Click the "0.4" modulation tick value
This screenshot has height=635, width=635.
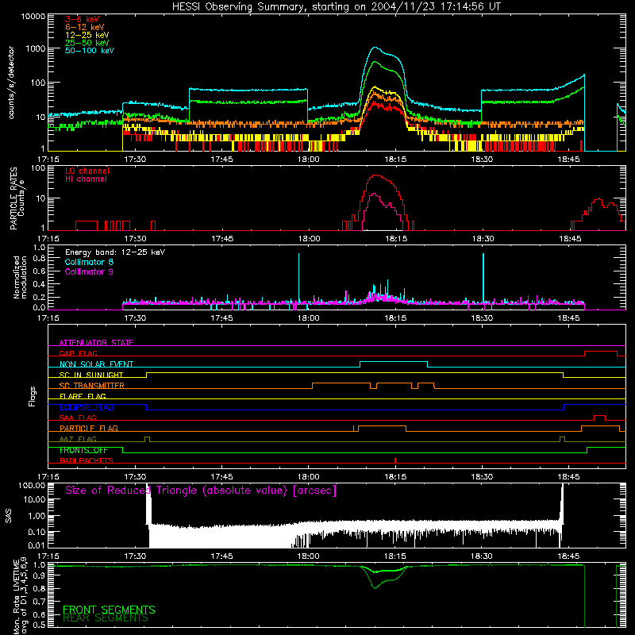click(x=39, y=284)
